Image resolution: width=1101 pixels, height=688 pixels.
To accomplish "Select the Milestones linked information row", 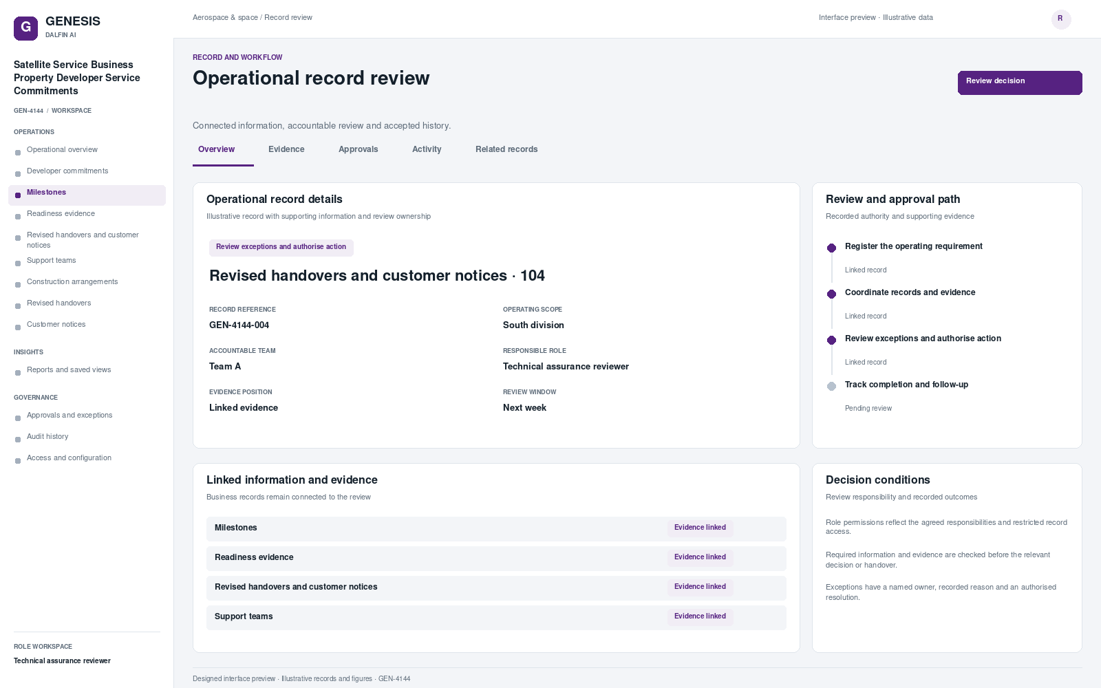I will pos(496,529).
